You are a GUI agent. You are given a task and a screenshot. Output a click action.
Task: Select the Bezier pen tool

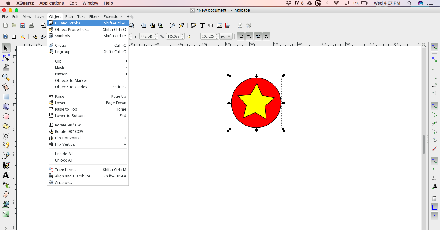[6, 155]
